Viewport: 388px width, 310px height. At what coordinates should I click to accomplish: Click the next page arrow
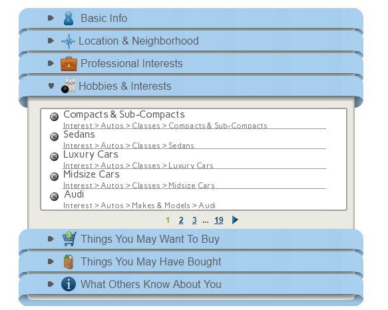[235, 220]
